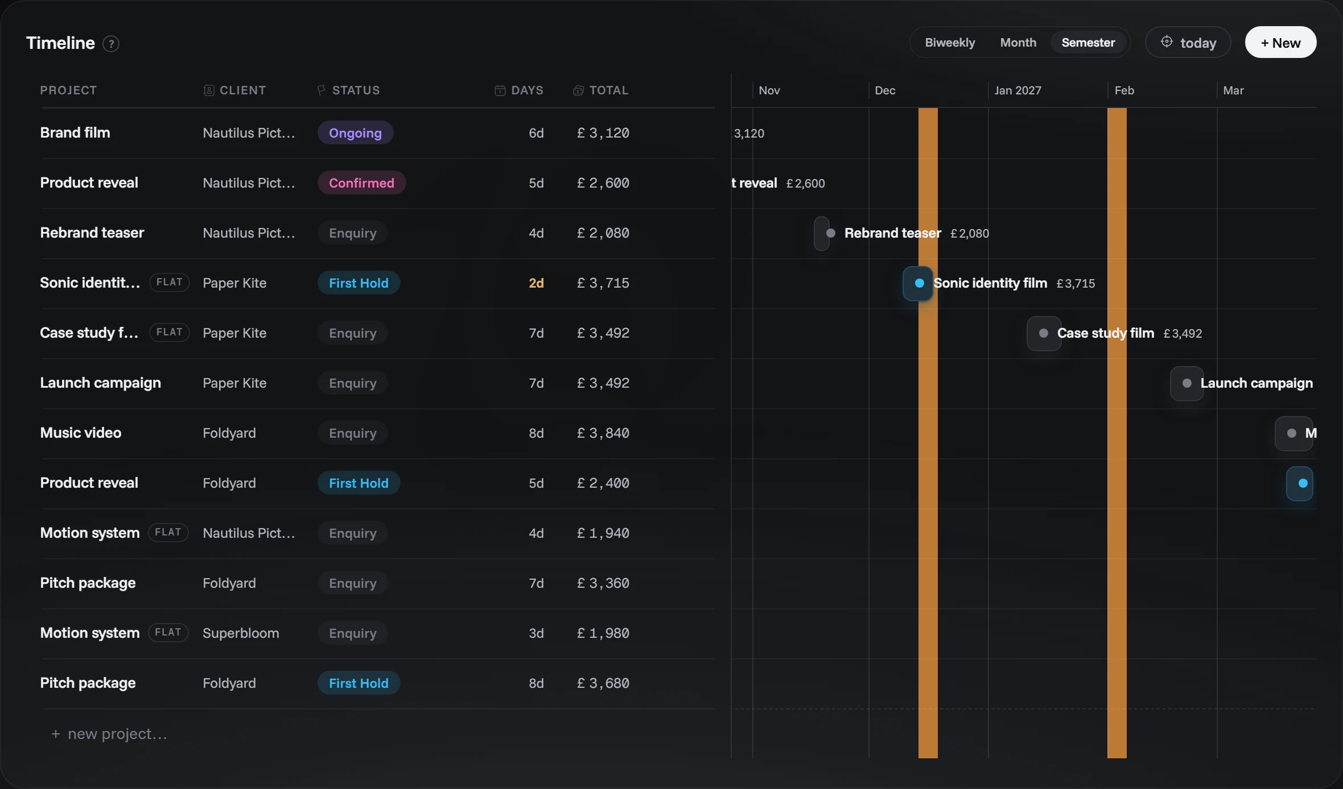Jump to today on the timeline
Image resolution: width=1343 pixels, height=789 pixels.
coord(1188,43)
